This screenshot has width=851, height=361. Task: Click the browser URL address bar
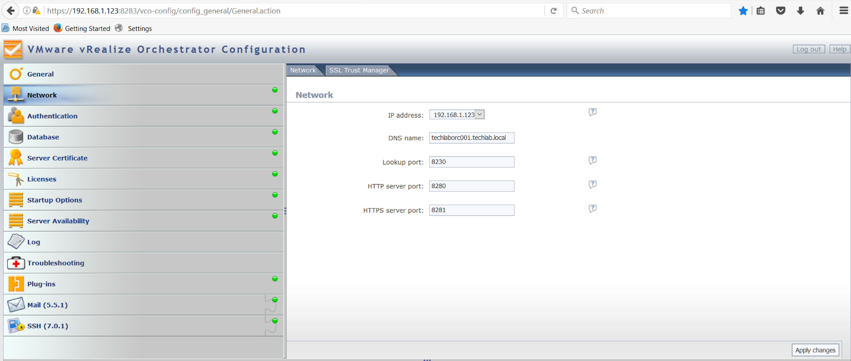pos(294,11)
